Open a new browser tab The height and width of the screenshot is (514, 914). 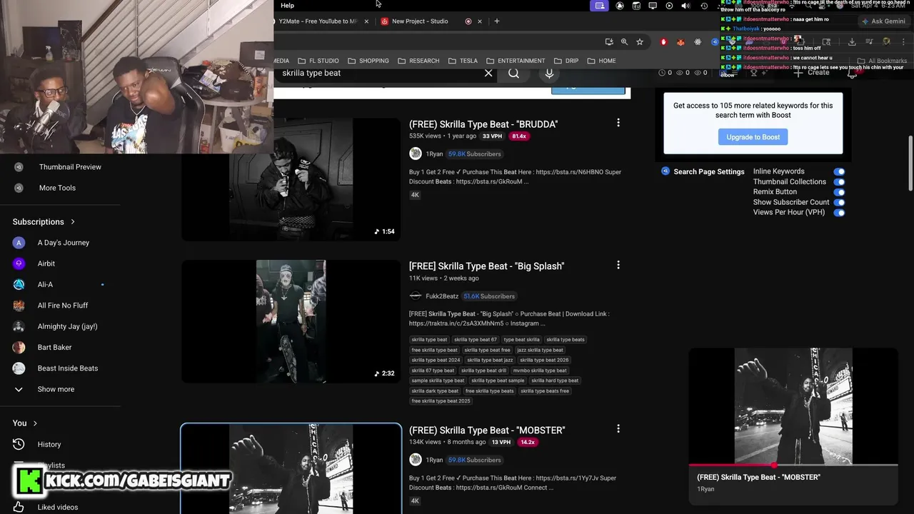[497, 21]
